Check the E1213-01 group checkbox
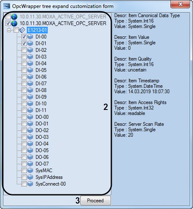 click(x=16, y=30)
